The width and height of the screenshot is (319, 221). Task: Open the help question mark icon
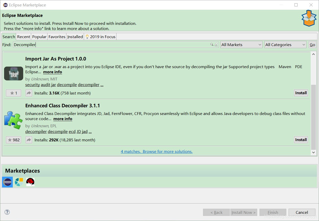pyautogui.click(x=7, y=212)
